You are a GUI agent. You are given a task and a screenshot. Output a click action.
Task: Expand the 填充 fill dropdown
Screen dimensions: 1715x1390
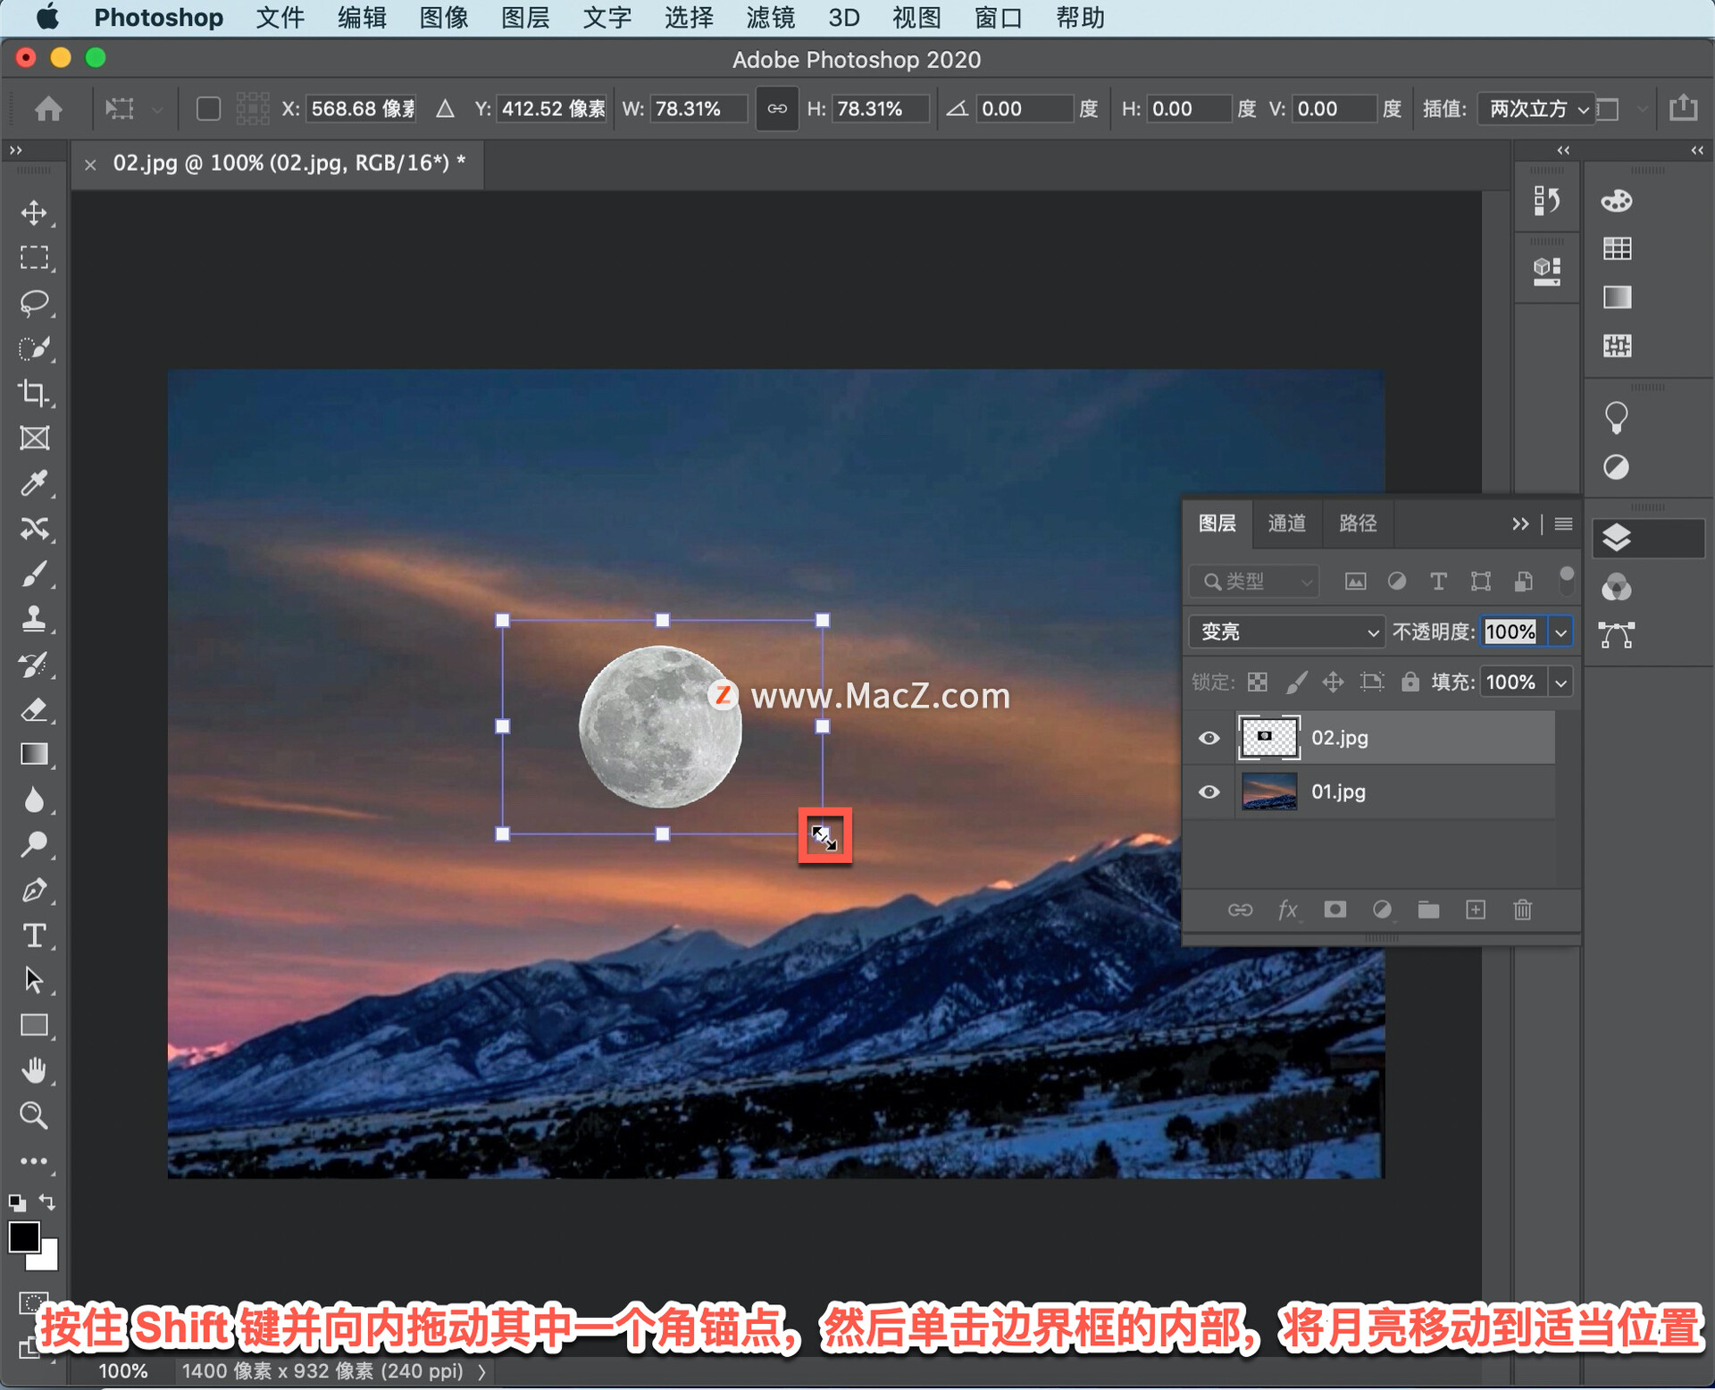pos(1558,680)
